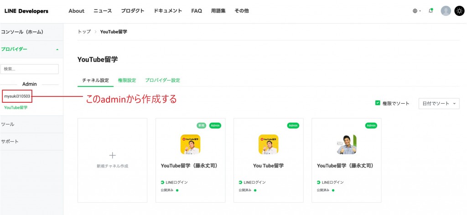Open the その他 menu item
The height and width of the screenshot is (215, 467).
tap(242, 11)
